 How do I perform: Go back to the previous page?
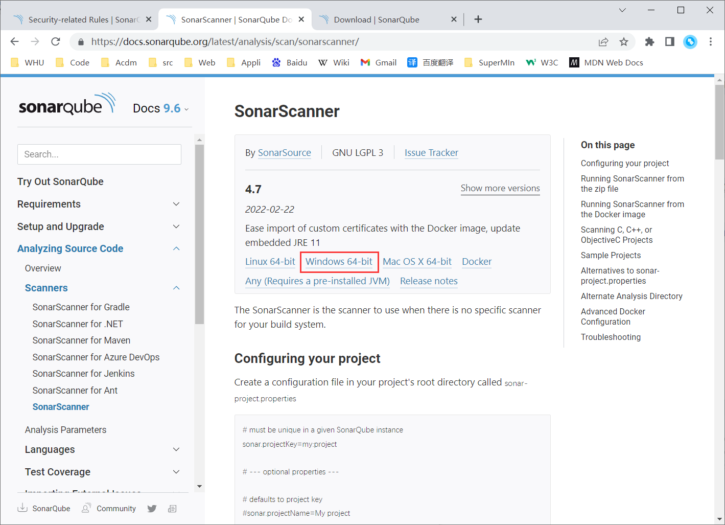click(x=15, y=42)
